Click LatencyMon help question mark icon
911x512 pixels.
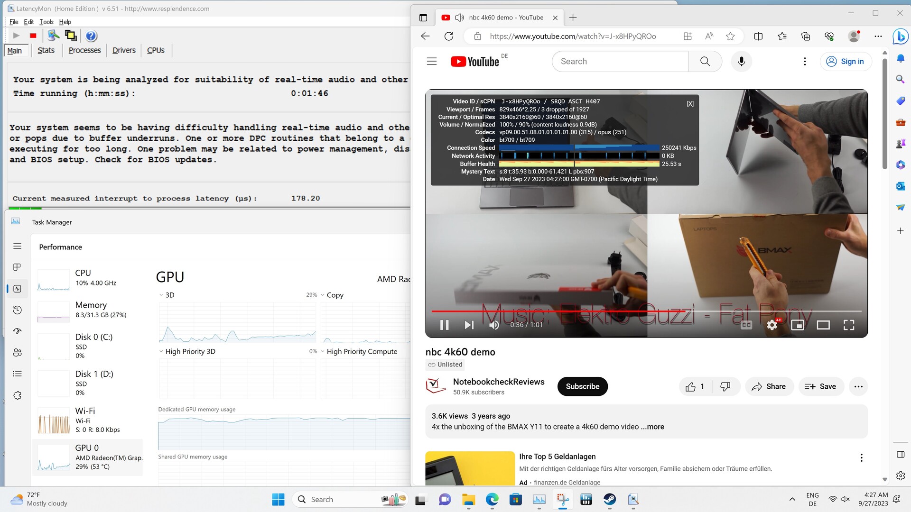click(x=92, y=36)
